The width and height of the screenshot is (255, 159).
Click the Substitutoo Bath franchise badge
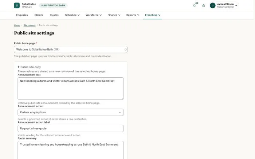coord(53,5)
